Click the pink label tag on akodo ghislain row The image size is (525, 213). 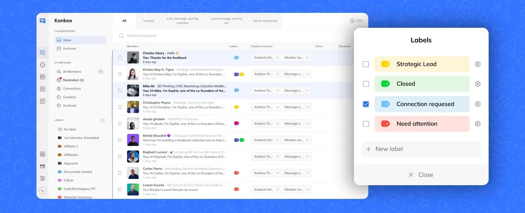point(237,124)
